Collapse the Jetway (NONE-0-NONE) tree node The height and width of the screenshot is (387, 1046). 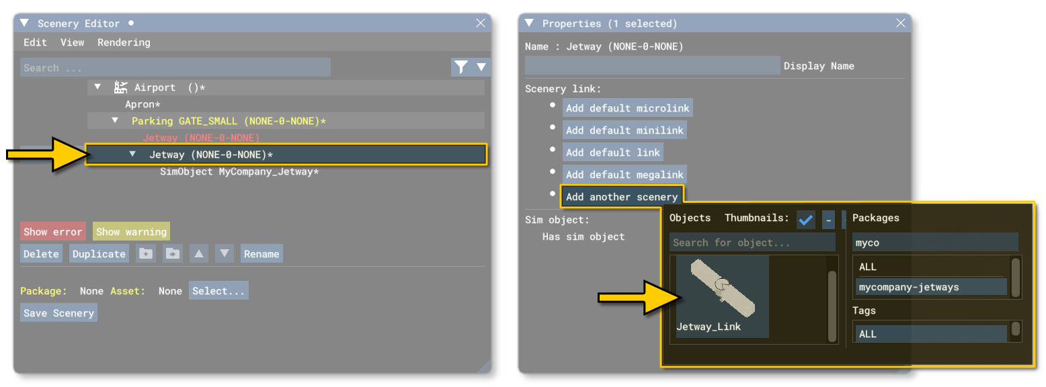(x=132, y=154)
